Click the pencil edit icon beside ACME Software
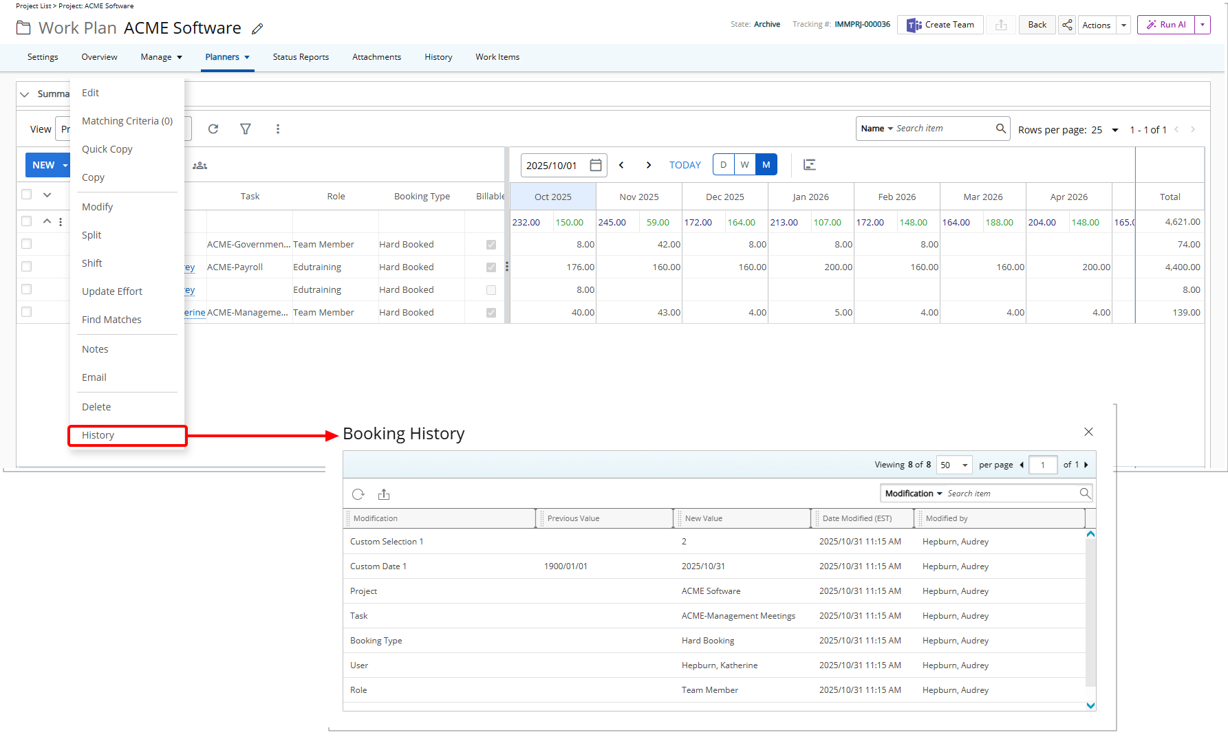 [x=257, y=29]
